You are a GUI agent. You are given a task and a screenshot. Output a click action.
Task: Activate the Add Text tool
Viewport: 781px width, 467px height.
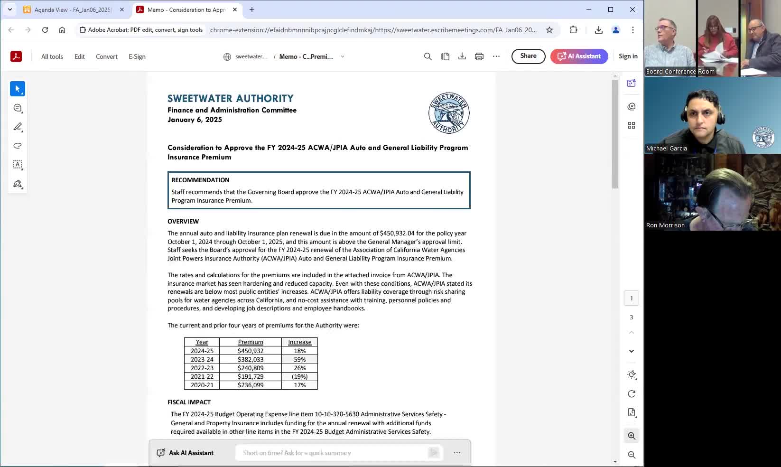click(18, 165)
